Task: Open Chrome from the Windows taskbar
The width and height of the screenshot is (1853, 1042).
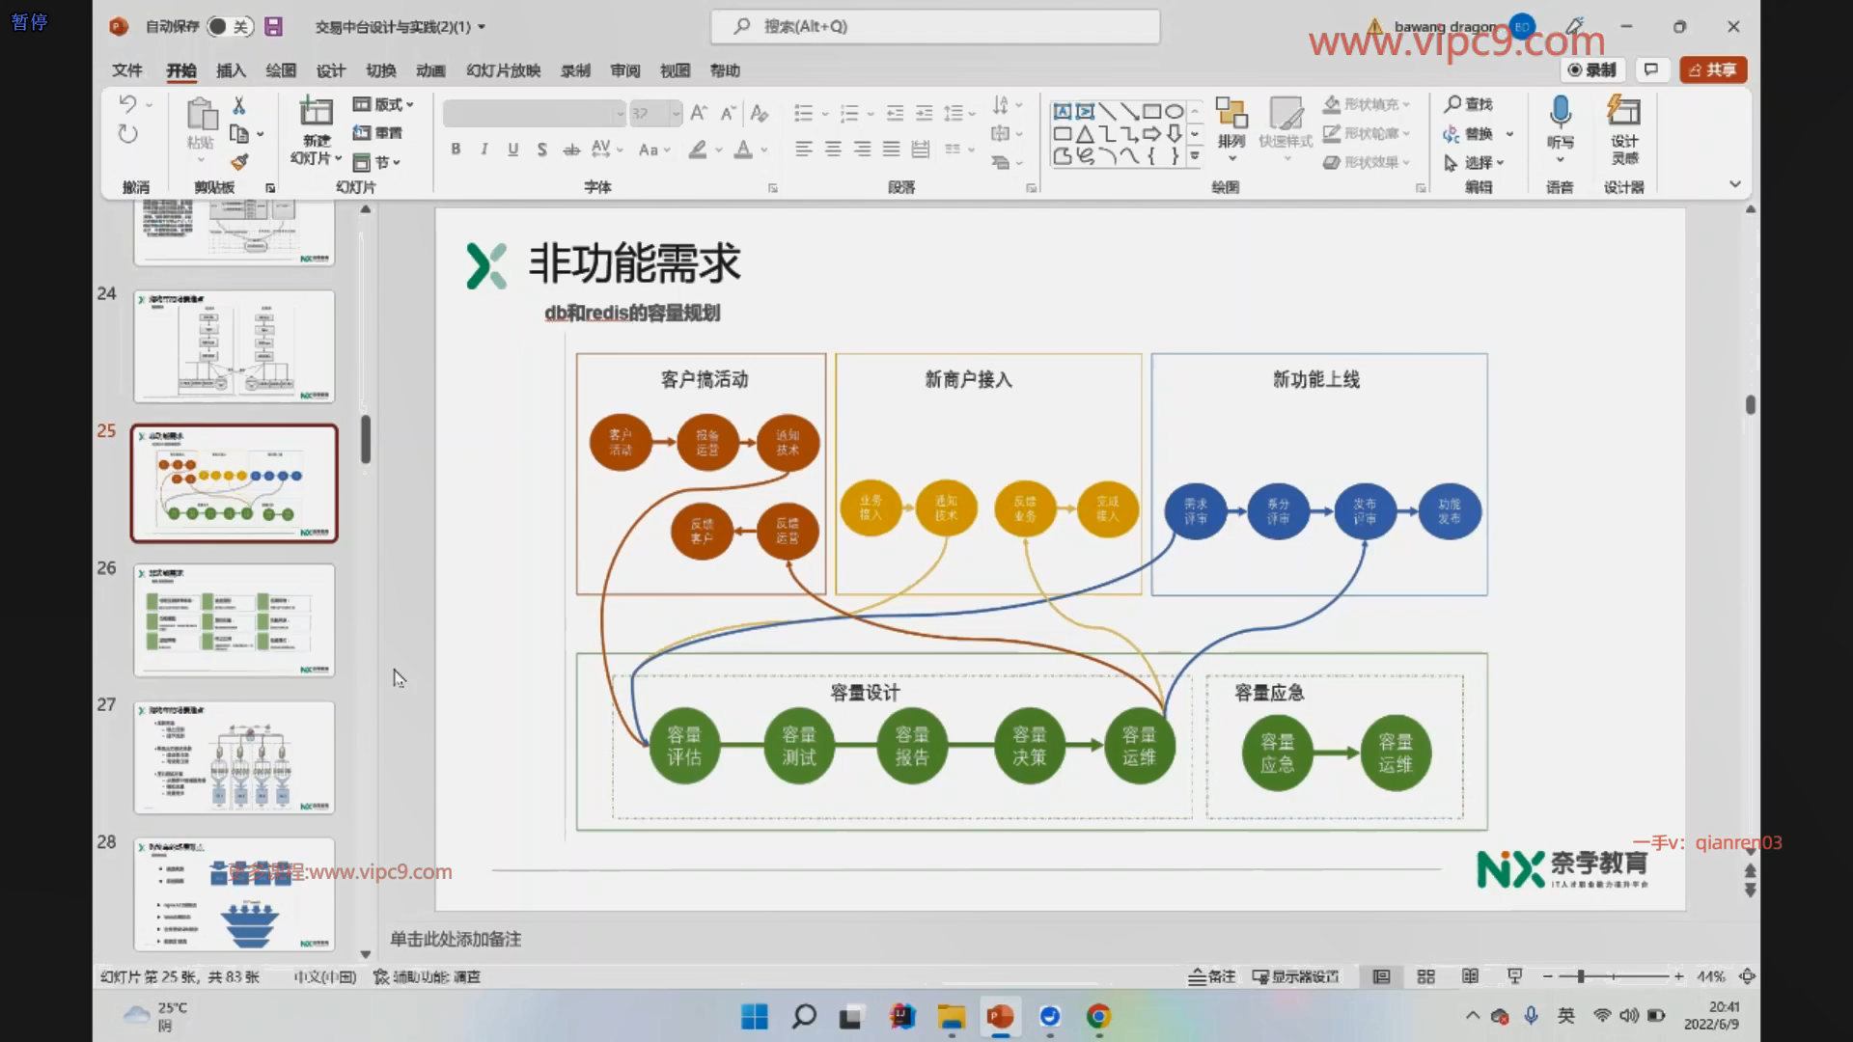Action: coord(1098,1016)
